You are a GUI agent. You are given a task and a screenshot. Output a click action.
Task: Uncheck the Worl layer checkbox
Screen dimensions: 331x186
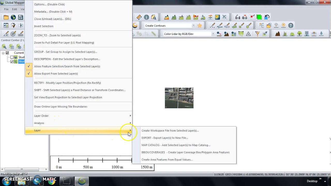pos(12,61)
